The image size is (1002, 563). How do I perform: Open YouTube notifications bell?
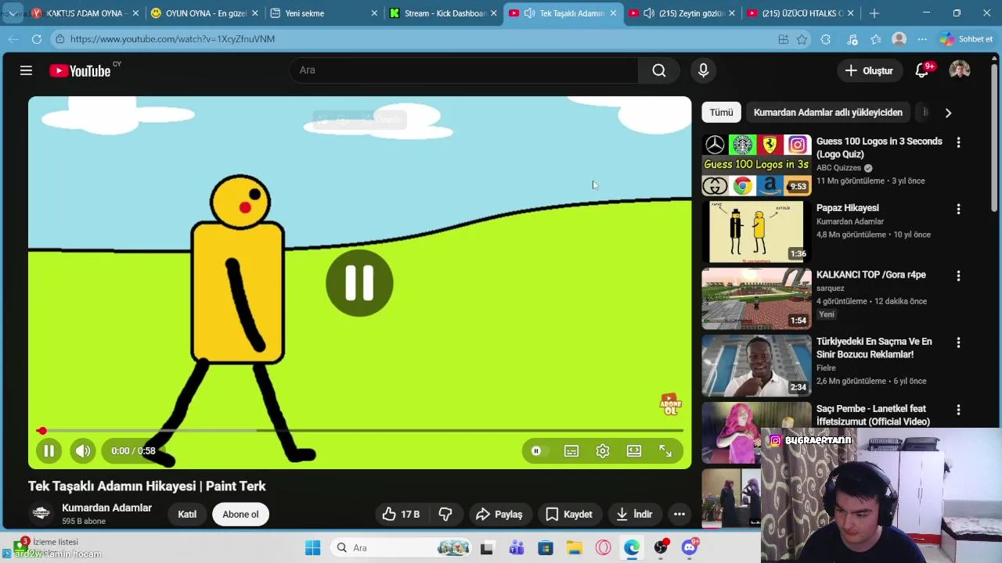coord(922,70)
